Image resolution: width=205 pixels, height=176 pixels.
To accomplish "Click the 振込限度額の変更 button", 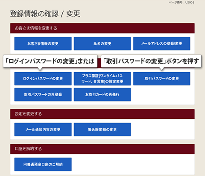I will tap(102, 129).
